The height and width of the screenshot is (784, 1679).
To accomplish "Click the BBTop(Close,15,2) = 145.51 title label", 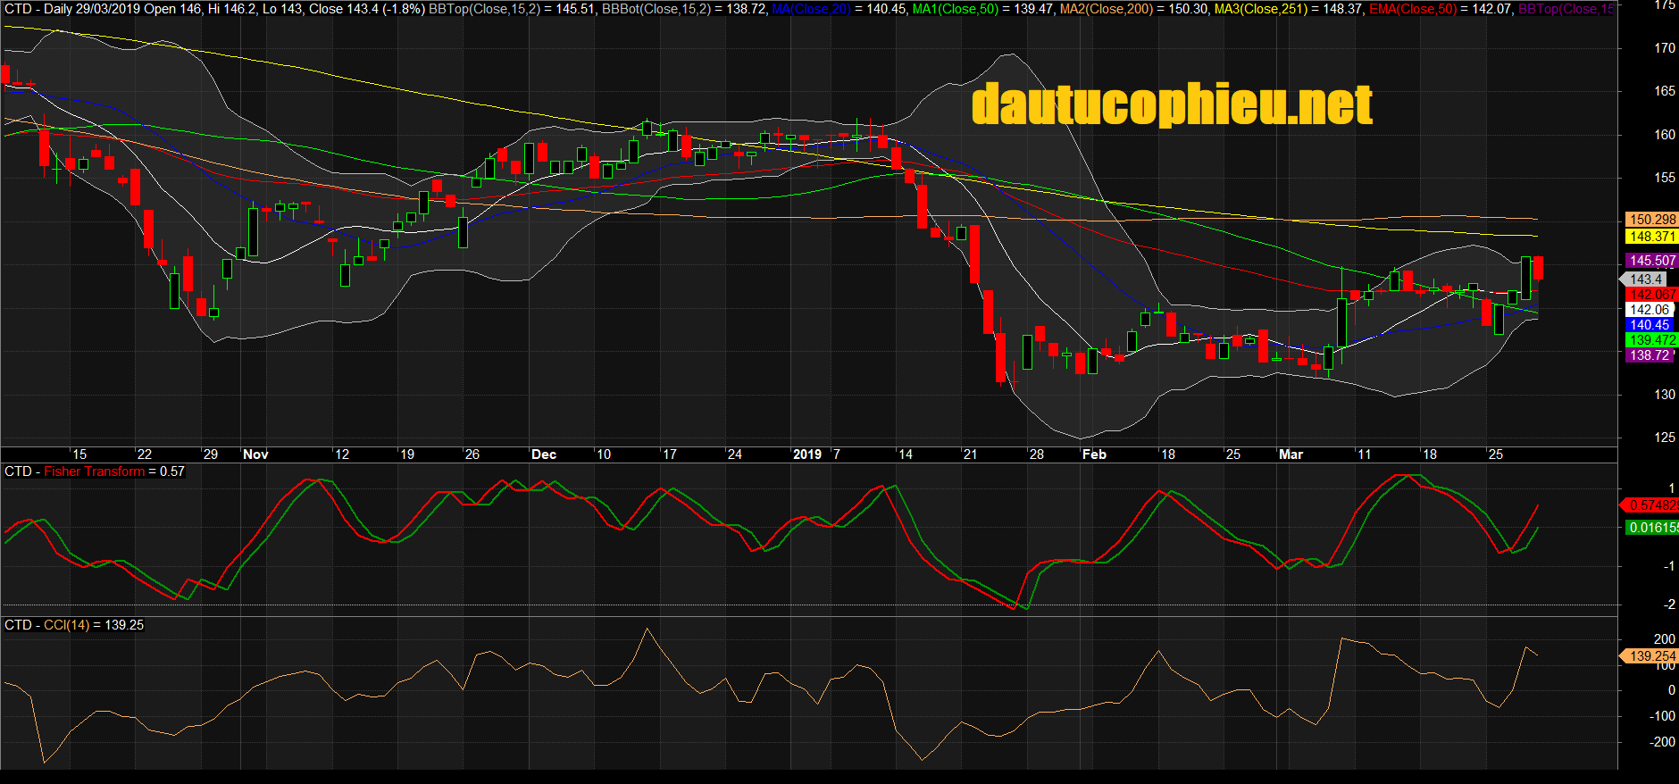I will point(512,9).
